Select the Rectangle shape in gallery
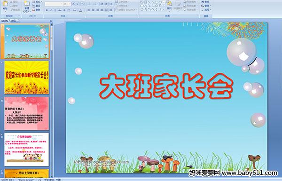This screenshot has height=181, width=282. click(x=157, y=2)
